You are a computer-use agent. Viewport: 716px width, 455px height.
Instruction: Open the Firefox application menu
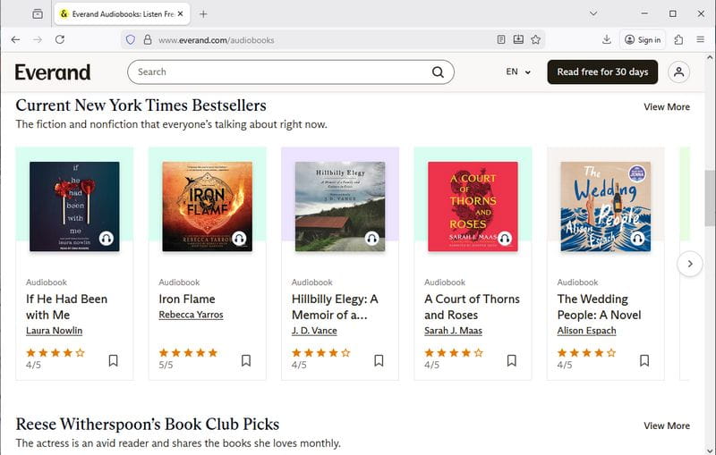click(x=700, y=39)
